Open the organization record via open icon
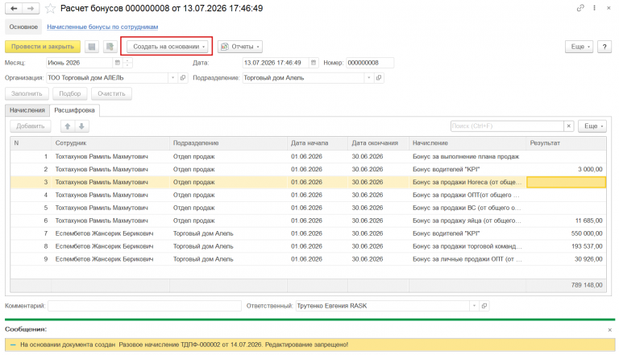Viewport: 619px width, 355px height. pyautogui.click(x=183, y=78)
